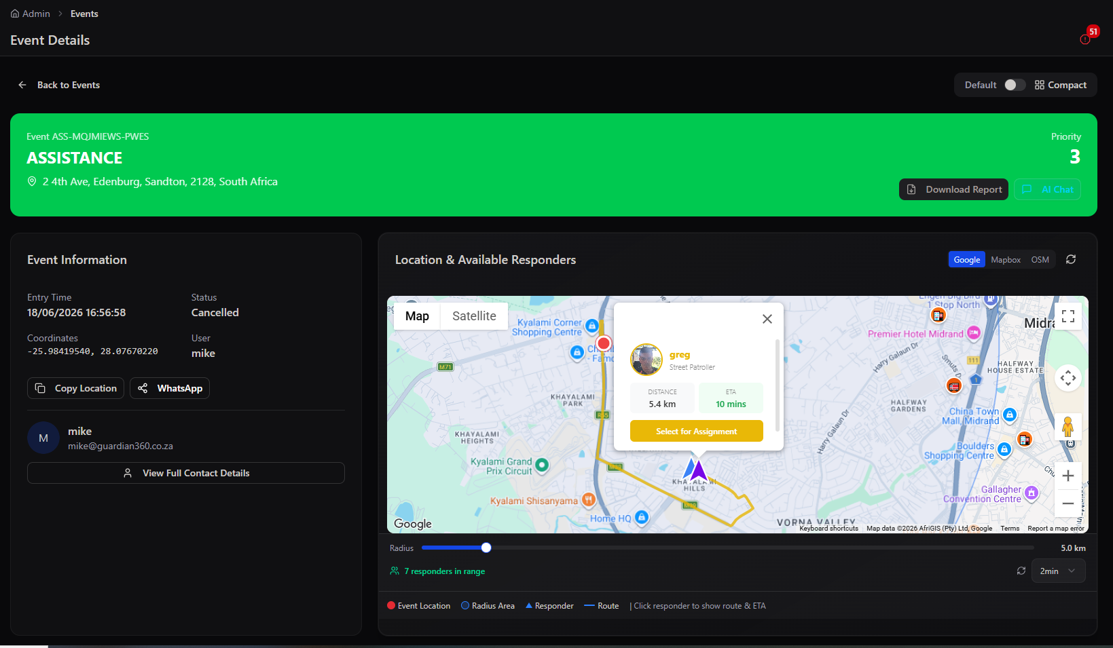Select the OSM map provider

[x=1040, y=259]
